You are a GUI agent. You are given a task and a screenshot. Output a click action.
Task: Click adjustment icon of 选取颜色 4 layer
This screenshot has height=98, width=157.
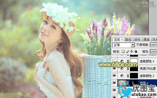tap(122, 61)
